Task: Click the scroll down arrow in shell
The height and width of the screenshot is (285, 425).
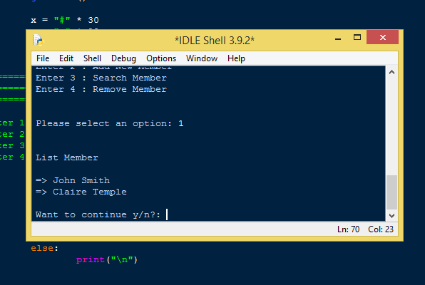Action: tap(391, 215)
